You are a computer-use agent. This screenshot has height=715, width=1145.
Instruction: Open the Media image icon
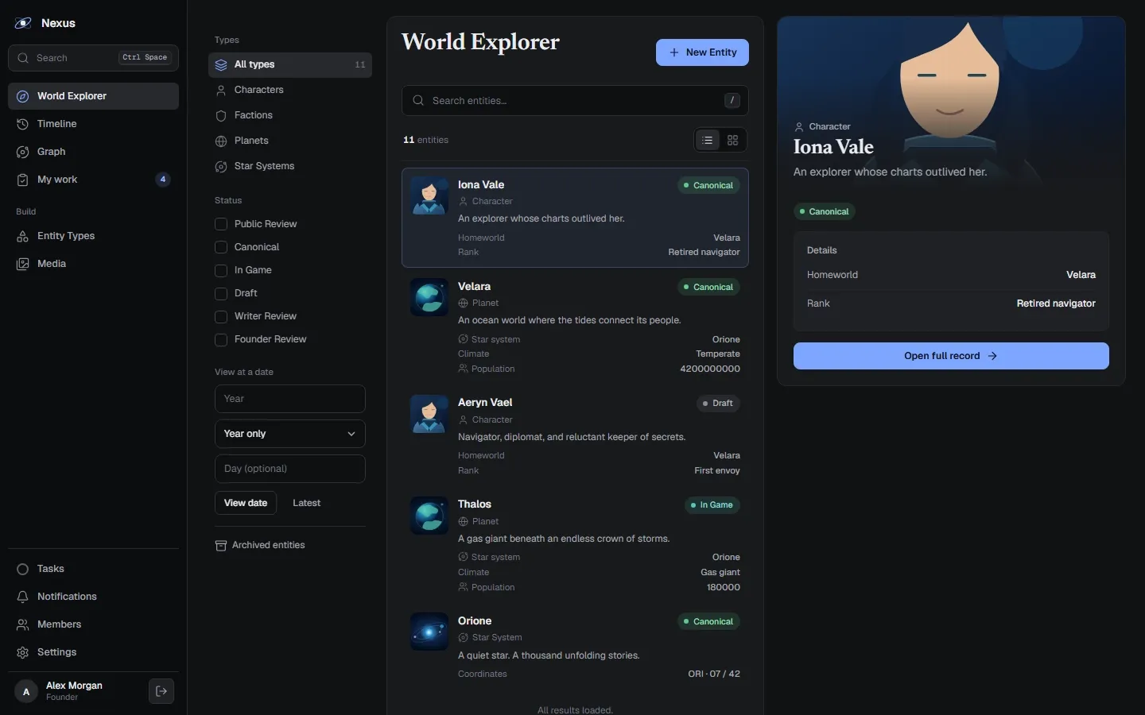pos(22,264)
